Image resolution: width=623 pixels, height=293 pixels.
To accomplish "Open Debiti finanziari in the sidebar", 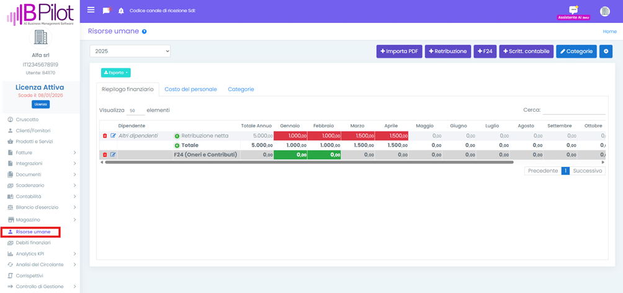I will click(33, 243).
